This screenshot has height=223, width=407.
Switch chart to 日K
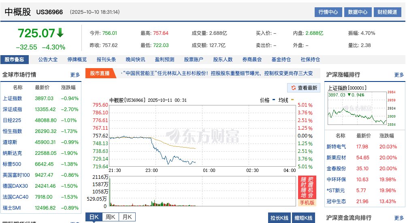94,217
